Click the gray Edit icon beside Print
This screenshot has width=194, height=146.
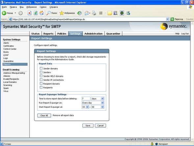coord(101,13)
